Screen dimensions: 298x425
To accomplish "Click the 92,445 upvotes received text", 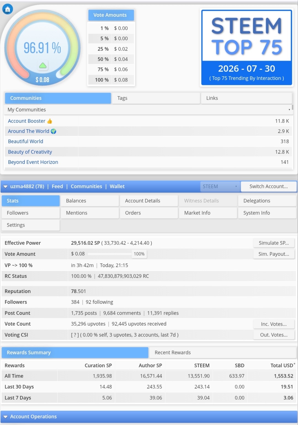I will click(139, 324).
